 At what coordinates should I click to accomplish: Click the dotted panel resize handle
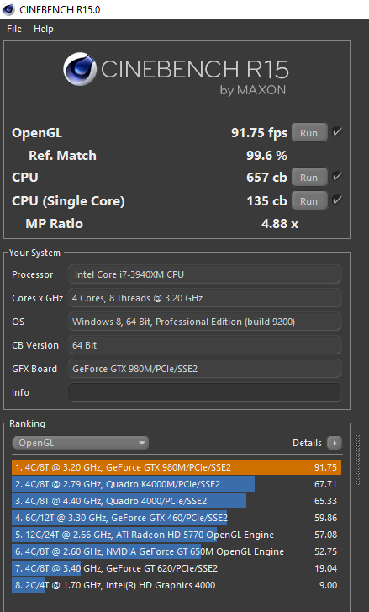pyautogui.click(x=358, y=460)
